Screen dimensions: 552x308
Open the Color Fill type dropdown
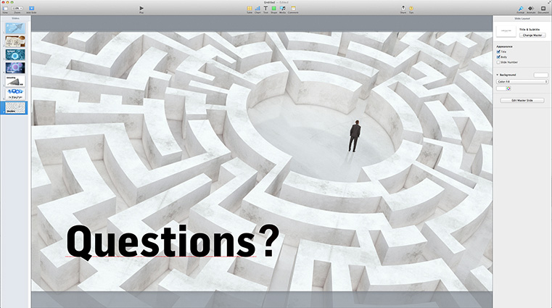pyautogui.click(x=522, y=82)
